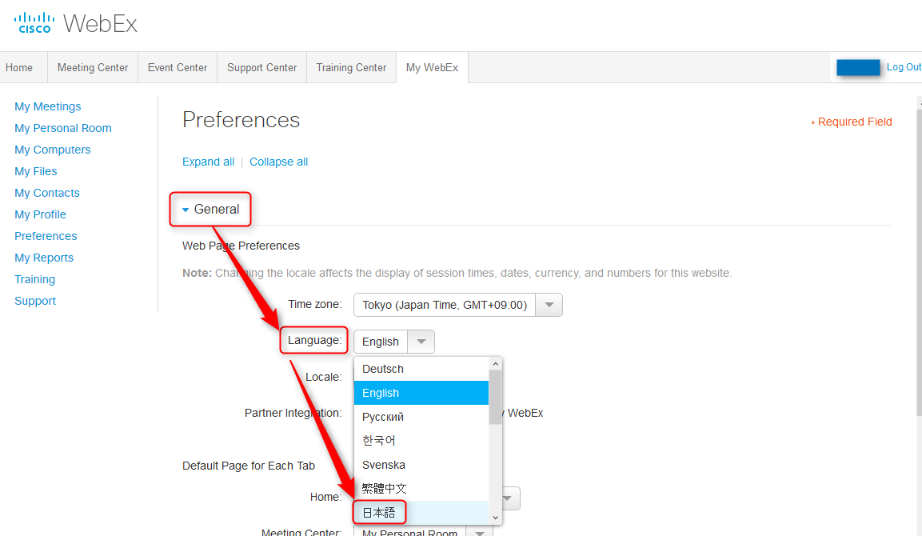This screenshot has height=536, width=922.
Task: Select 한국어 in the language list
Action: pos(421,441)
